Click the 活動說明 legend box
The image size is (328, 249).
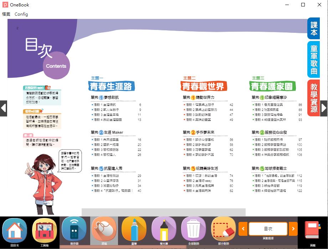click(42, 95)
